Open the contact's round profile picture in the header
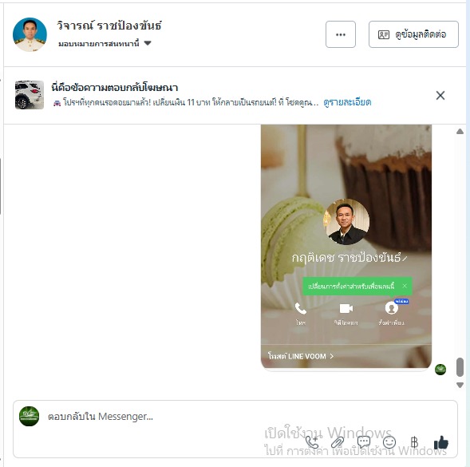This screenshot has width=470, height=467. pos(30,34)
